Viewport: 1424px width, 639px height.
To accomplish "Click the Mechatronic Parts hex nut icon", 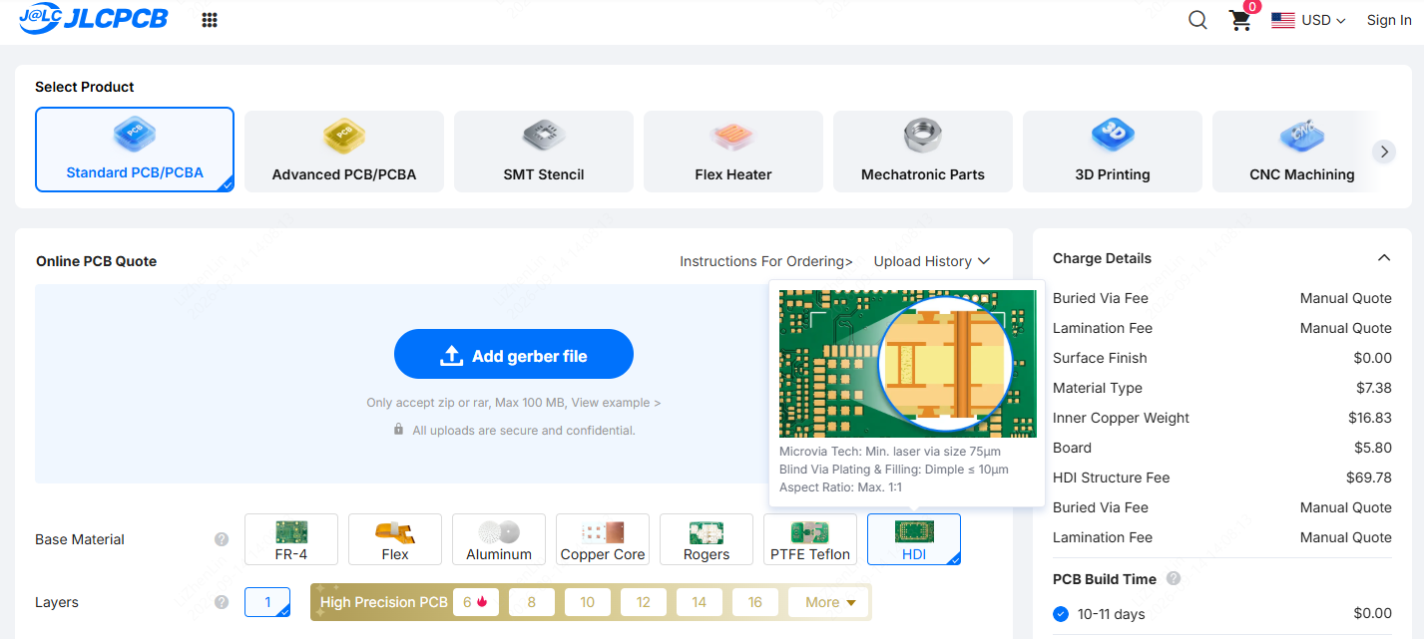I will (x=923, y=136).
